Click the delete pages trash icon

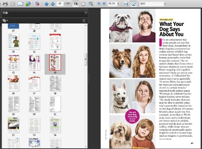[x=84, y=20]
